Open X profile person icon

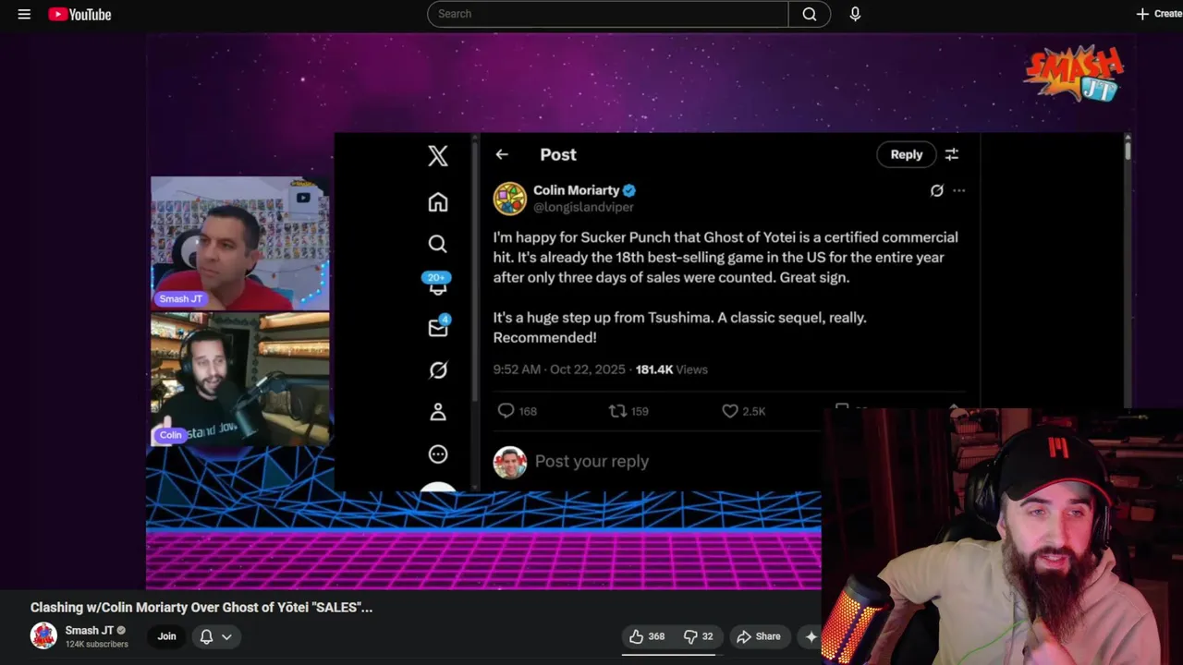438,412
